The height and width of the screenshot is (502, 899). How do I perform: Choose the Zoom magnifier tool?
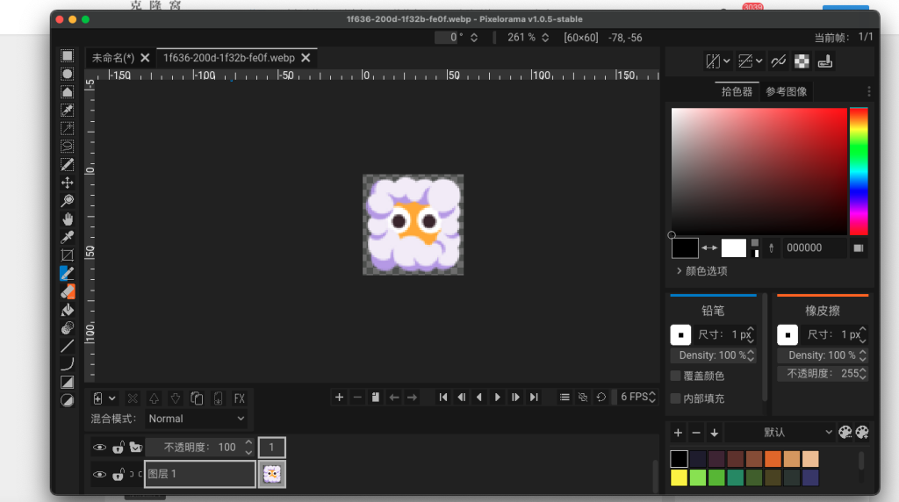pyautogui.click(x=67, y=201)
